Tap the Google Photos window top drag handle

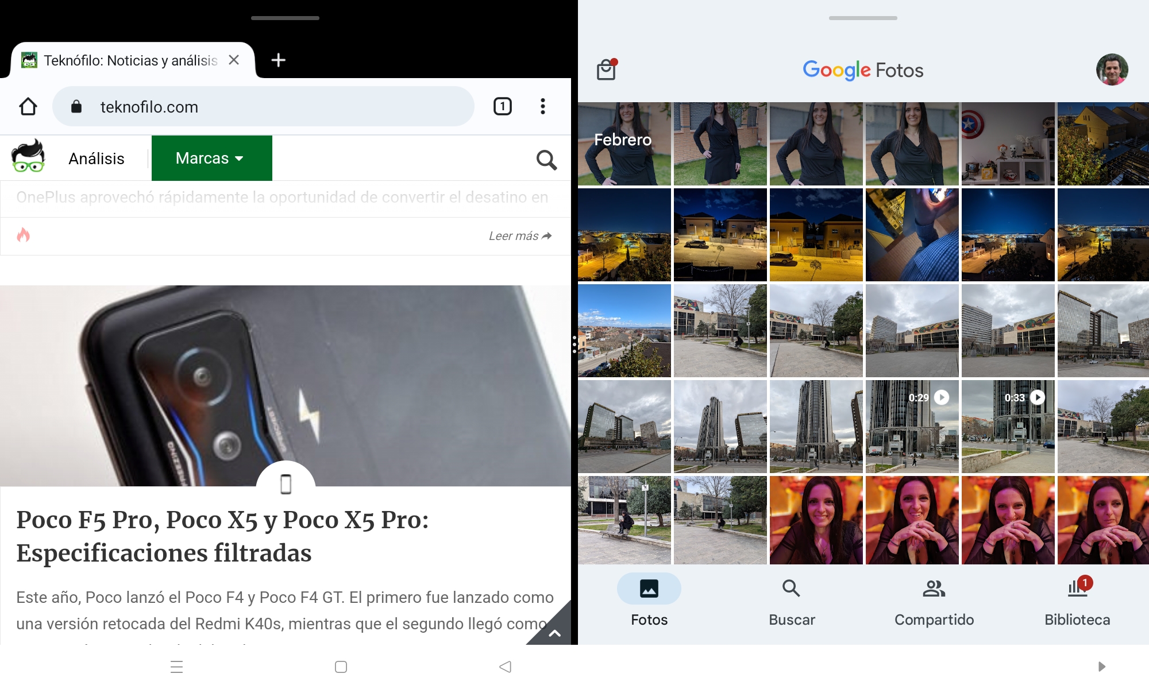pos(863,18)
